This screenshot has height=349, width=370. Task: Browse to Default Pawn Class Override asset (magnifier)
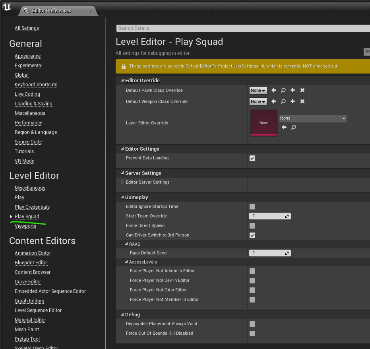283,91
